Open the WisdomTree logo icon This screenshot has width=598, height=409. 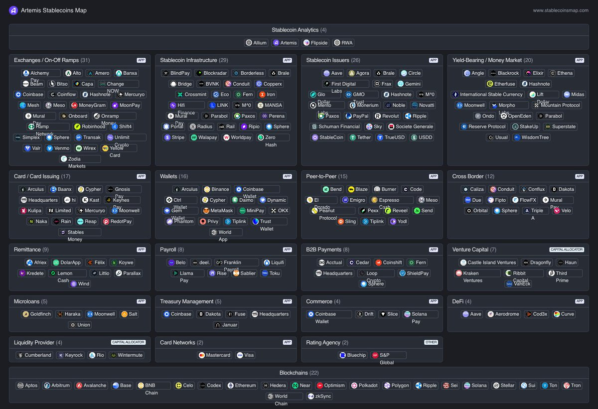(517, 137)
